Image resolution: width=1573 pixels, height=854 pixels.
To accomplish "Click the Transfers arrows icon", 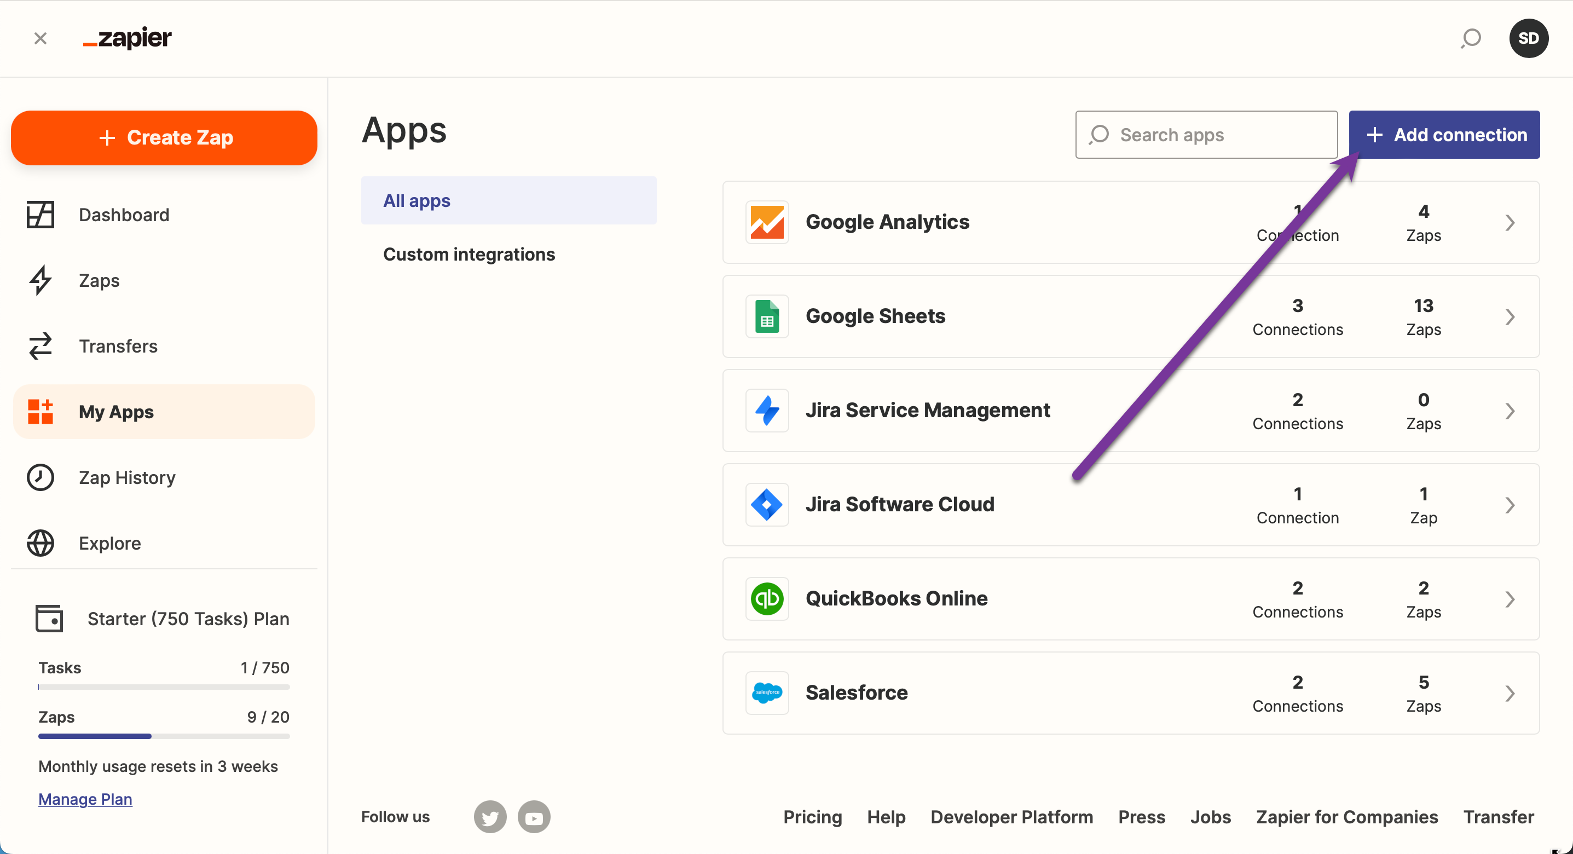I will 41,346.
